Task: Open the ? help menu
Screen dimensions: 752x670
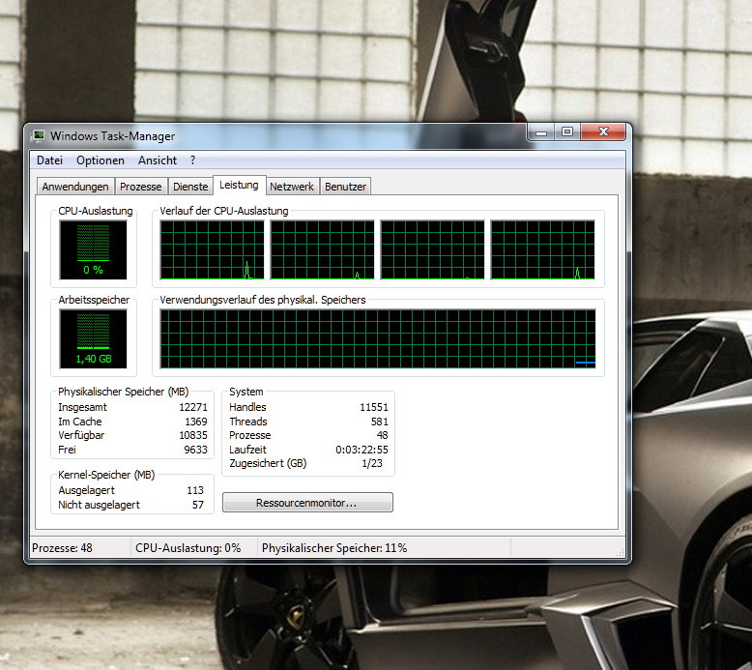Action: pyautogui.click(x=192, y=160)
